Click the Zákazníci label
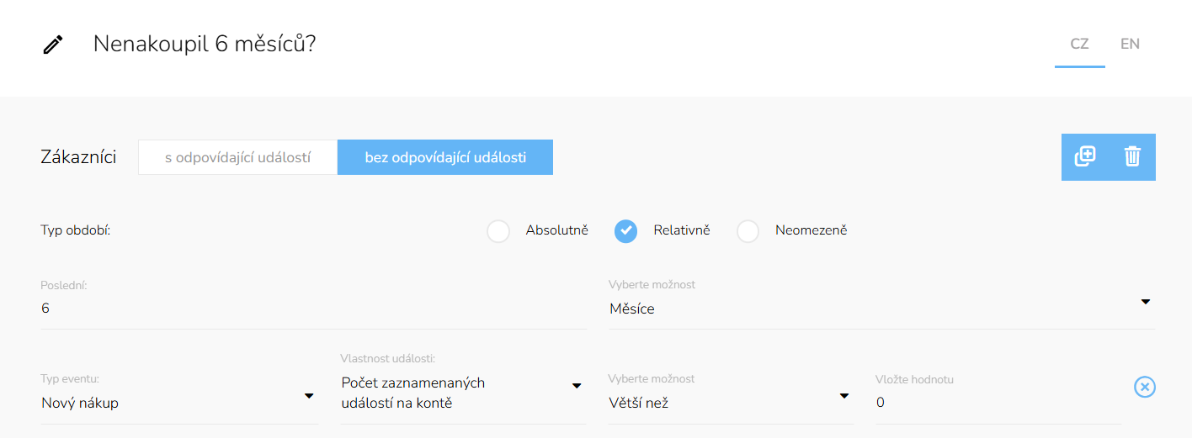 pos(78,157)
